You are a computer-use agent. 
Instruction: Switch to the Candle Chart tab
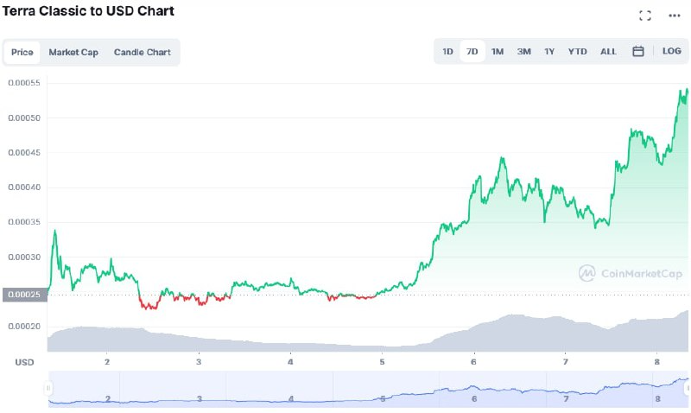[143, 52]
